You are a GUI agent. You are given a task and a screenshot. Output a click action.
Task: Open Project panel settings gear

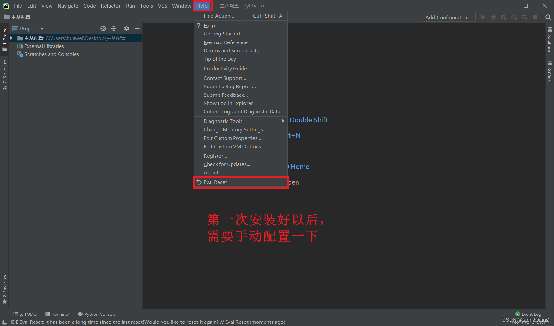click(127, 28)
